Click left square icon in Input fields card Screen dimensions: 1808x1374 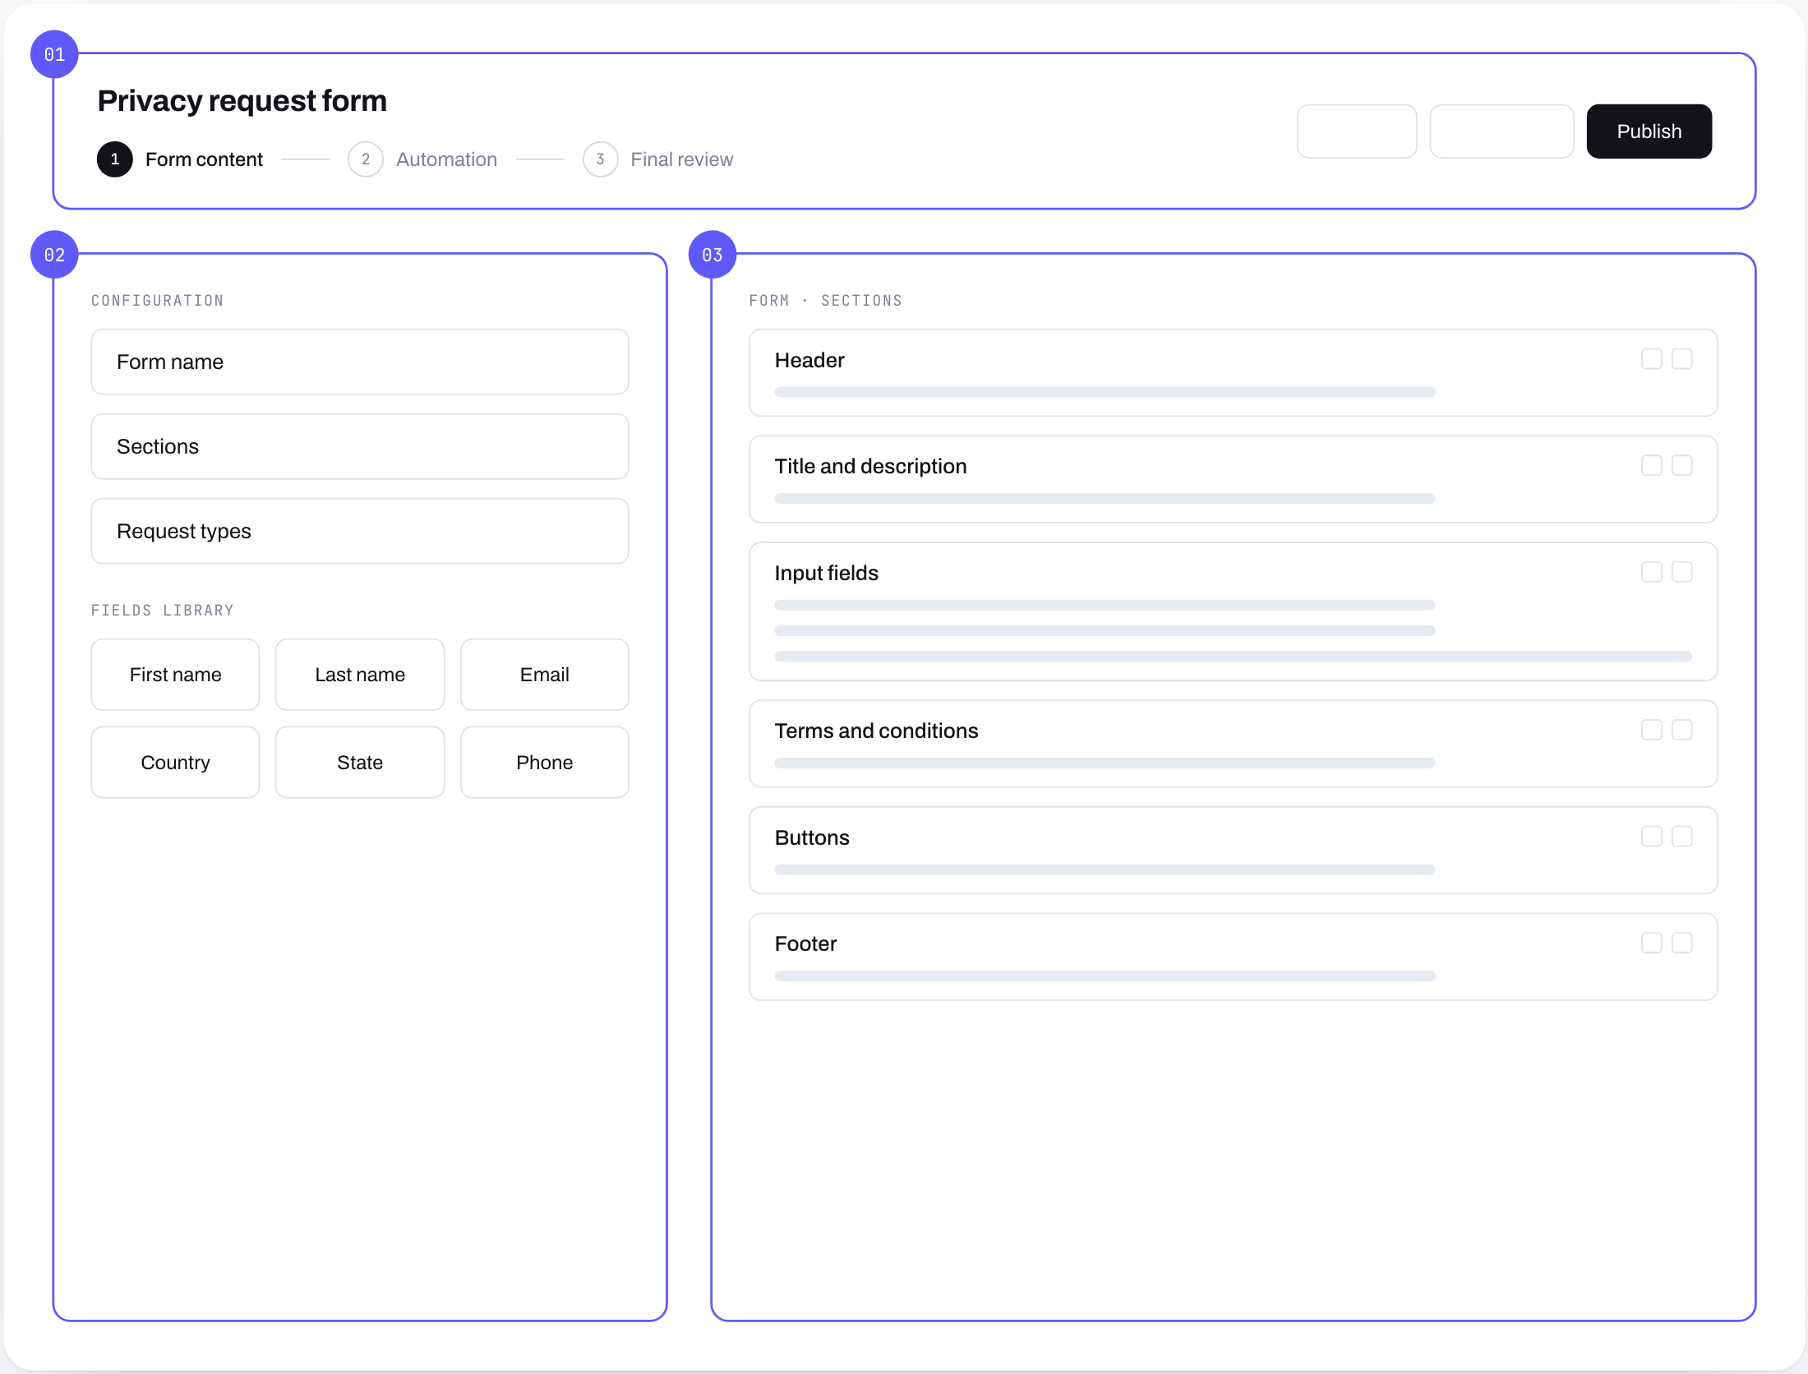tap(1652, 572)
